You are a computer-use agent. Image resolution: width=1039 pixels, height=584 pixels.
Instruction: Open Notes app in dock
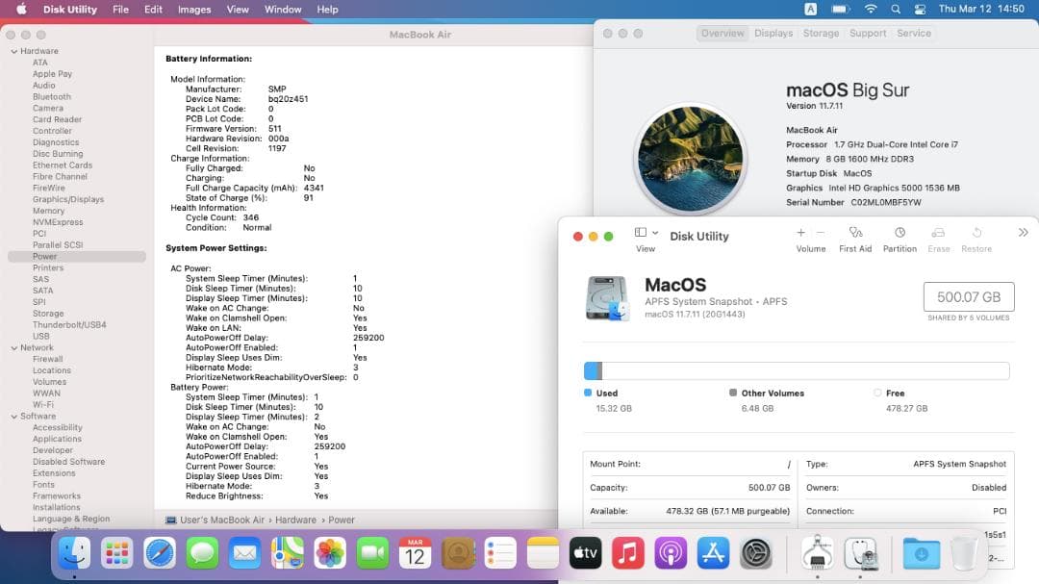[x=543, y=553]
